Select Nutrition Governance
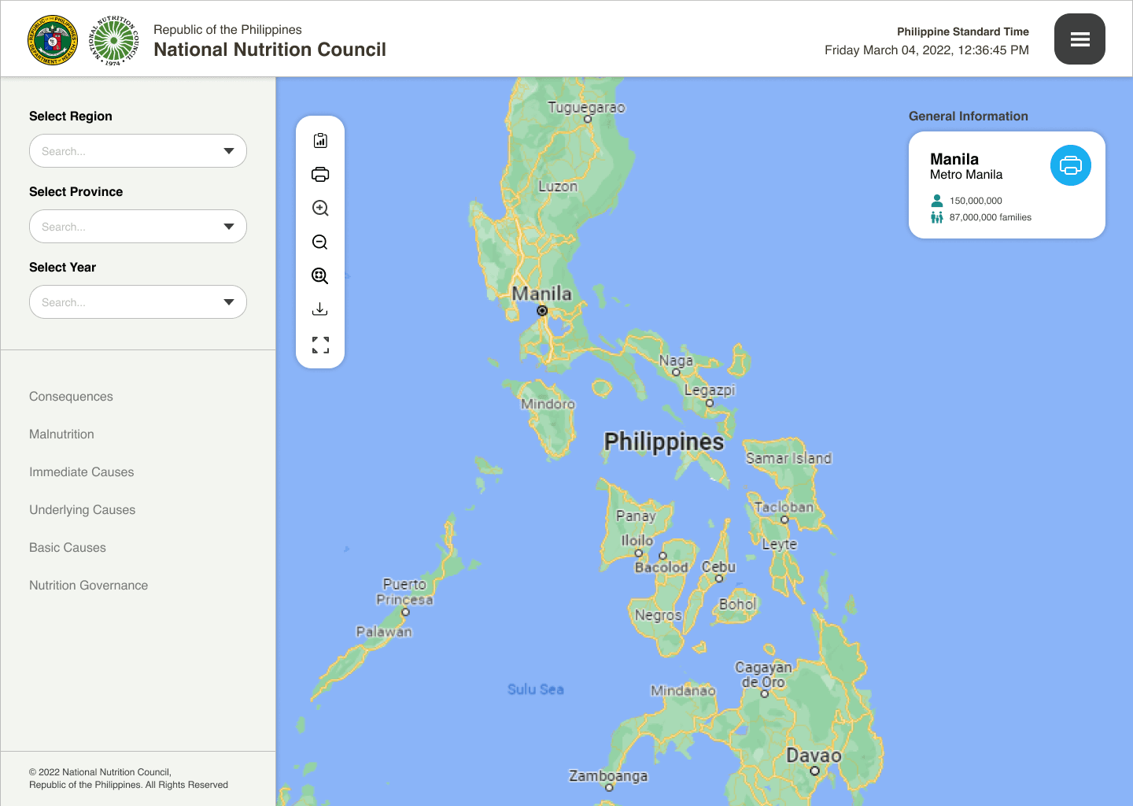 [x=88, y=586]
